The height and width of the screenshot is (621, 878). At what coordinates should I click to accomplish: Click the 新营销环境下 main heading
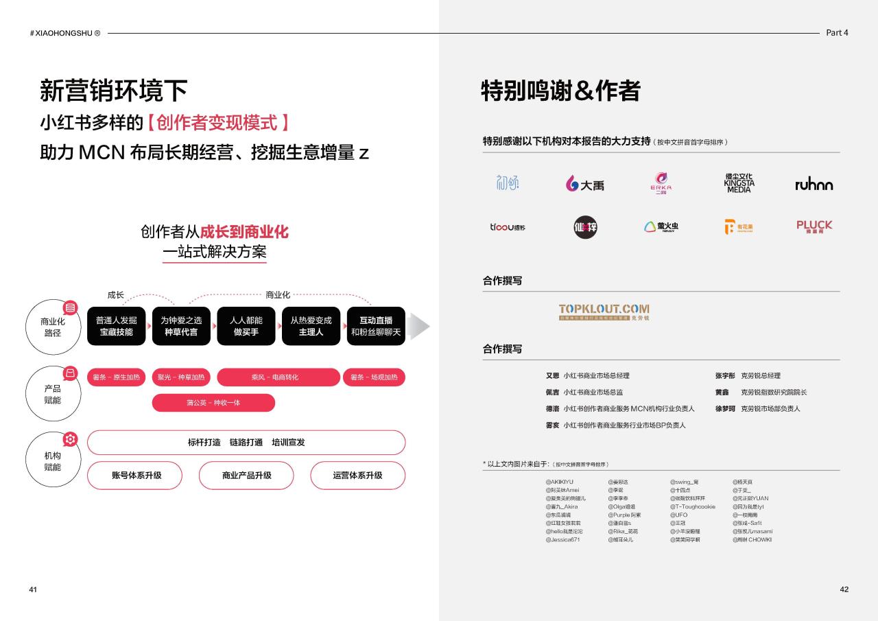(x=114, y=91)
